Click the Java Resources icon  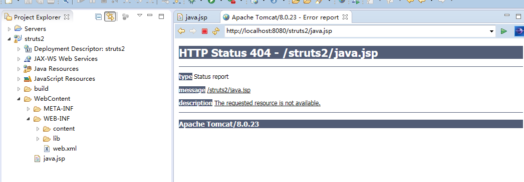click(28, 68)
